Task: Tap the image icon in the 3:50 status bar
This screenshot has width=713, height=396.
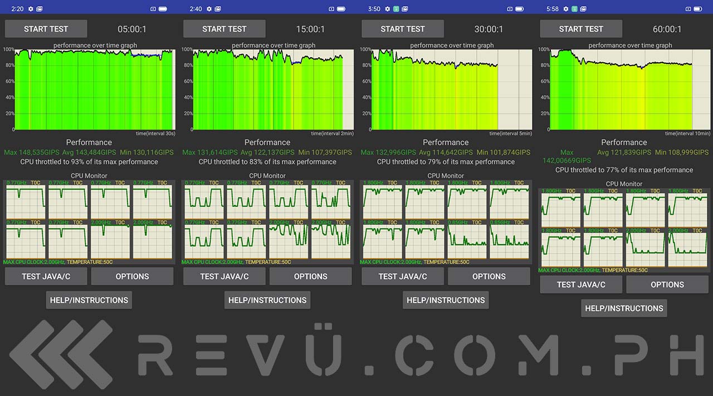Action: tap(404, 9)
